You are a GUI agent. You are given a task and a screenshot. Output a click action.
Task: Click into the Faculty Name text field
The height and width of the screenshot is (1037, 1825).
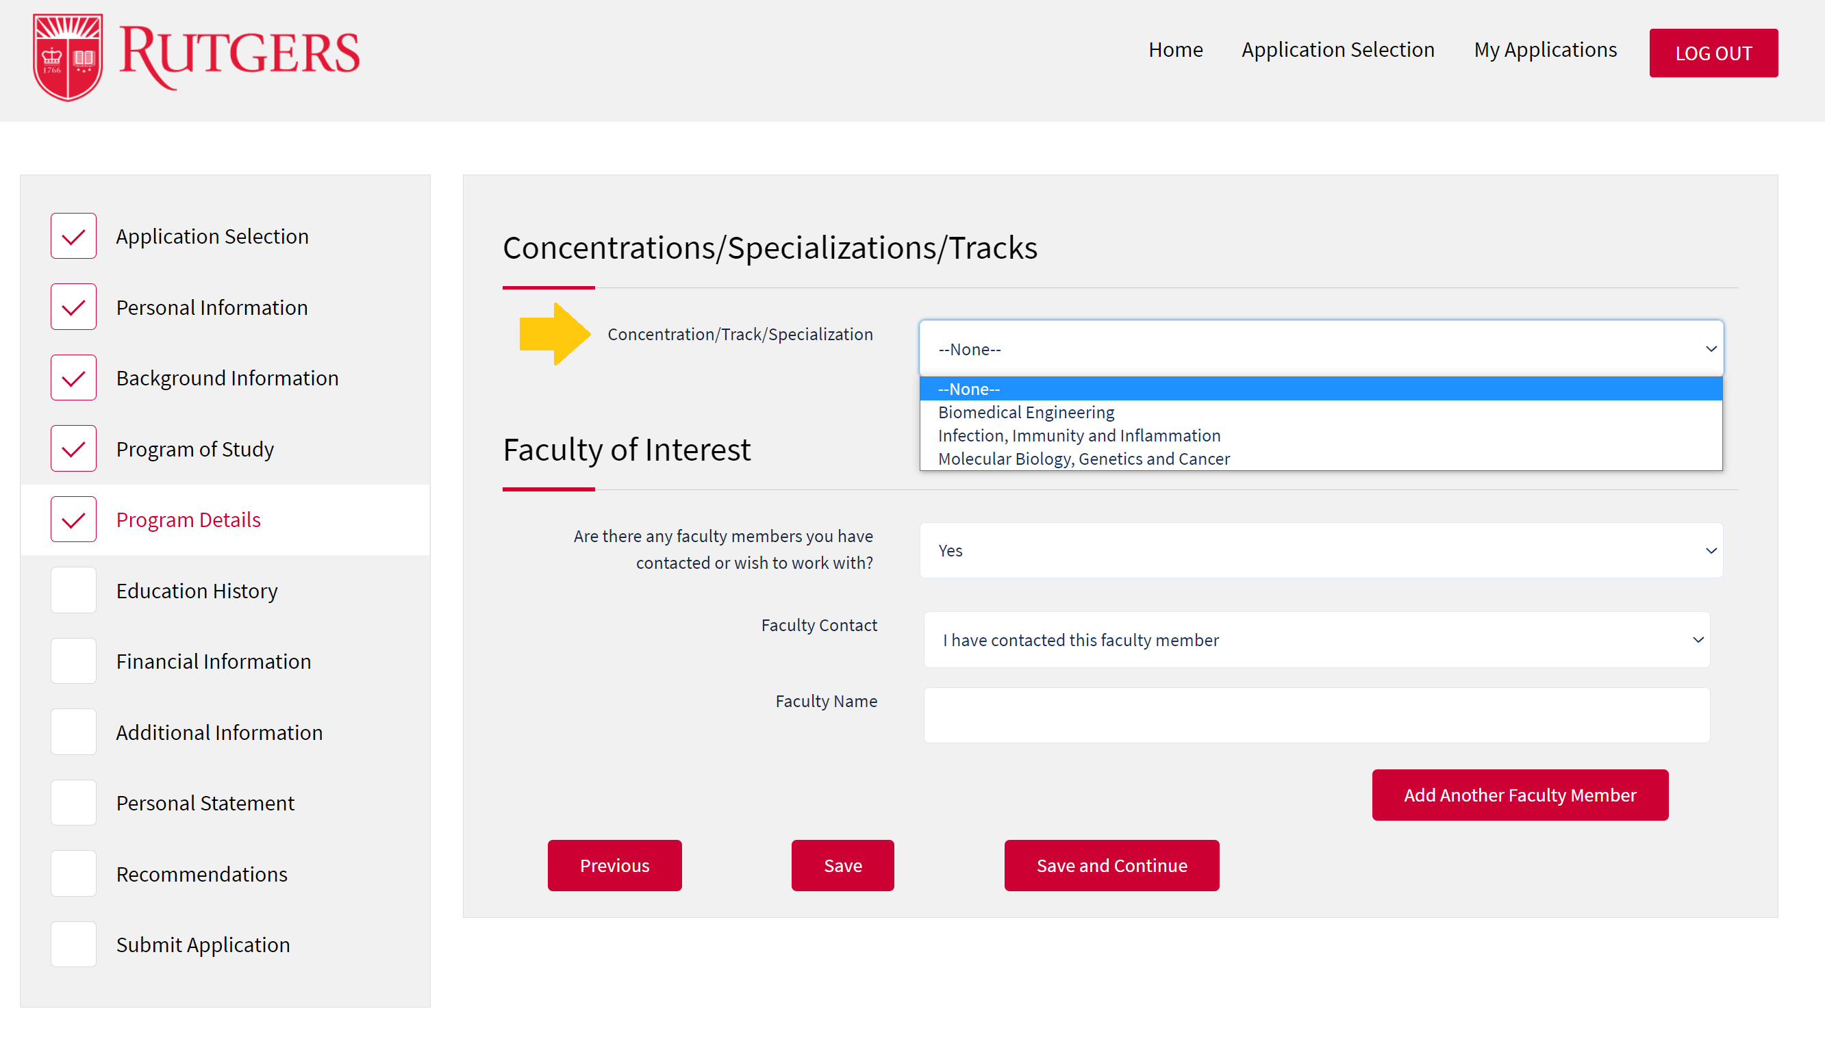click(1316, 716)
